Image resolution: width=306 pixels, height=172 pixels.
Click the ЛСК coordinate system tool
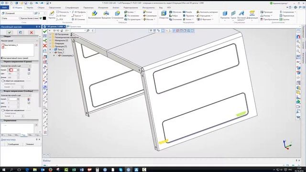pyautogui.click(x=59, y=19)
